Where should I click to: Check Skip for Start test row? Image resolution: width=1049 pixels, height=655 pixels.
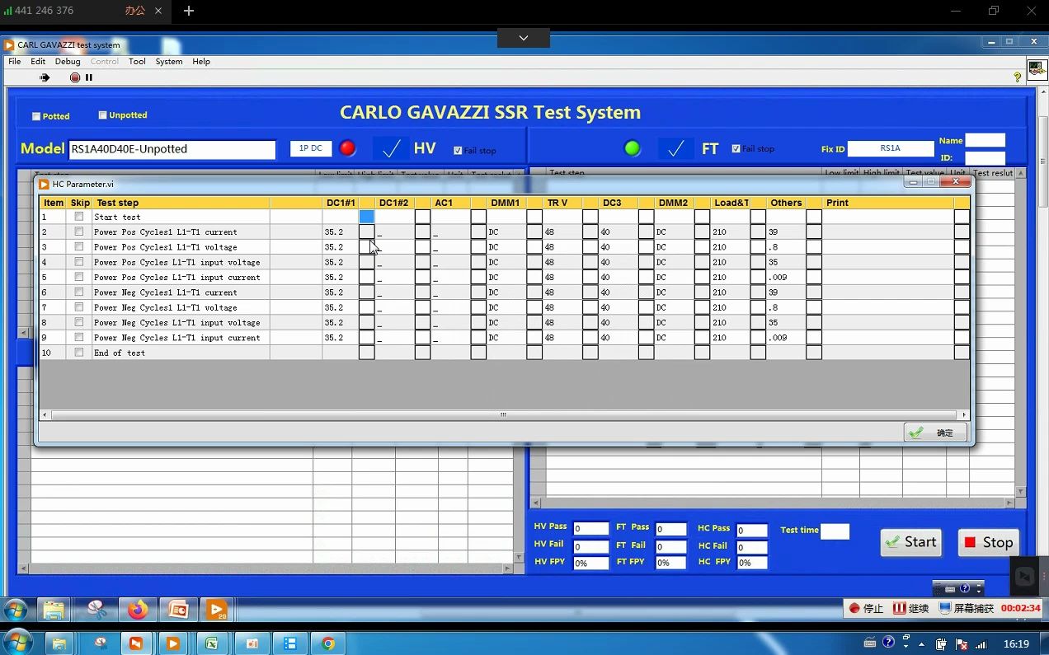(79, 217)
